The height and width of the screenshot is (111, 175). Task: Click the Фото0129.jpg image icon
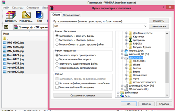click(x=5, y=72)
